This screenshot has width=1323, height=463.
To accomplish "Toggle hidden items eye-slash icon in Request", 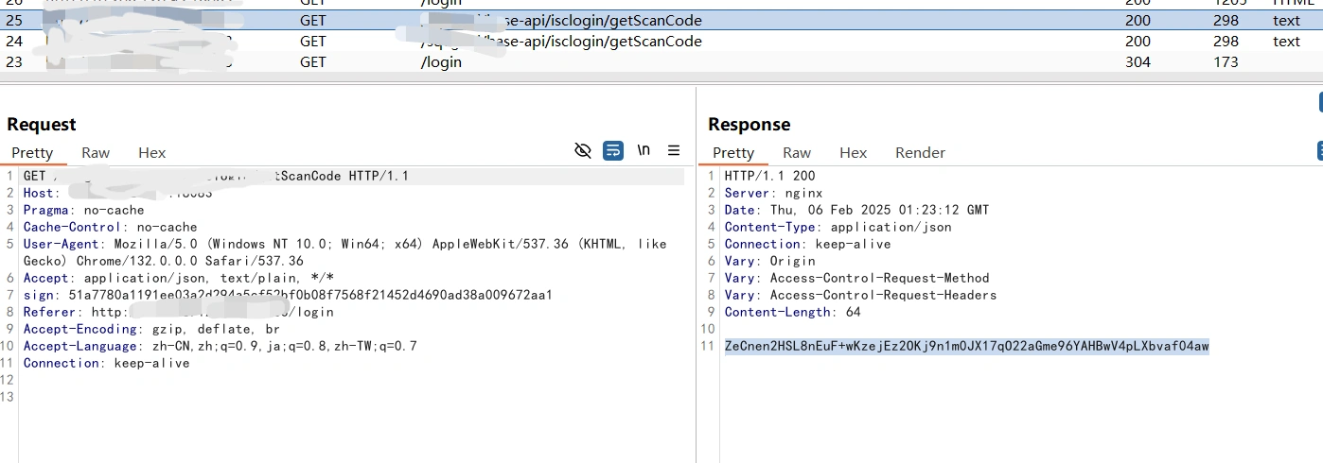I will click(x=583, y=150).
